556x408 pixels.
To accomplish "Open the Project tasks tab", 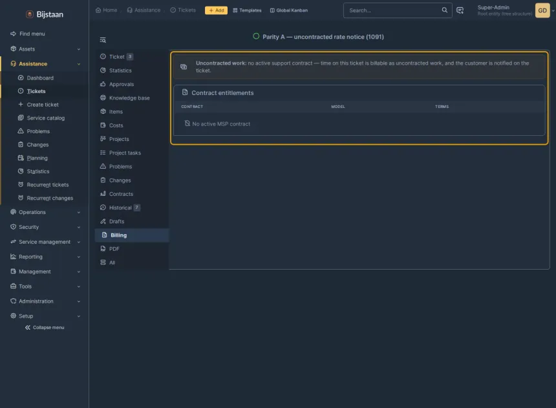I will coord(132,153).
